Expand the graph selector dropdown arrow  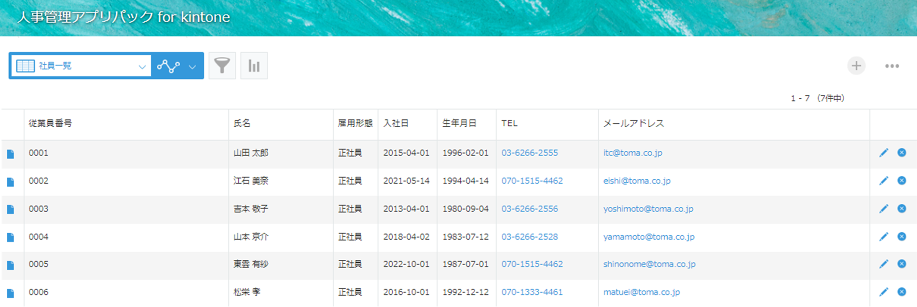coord(192,67)
